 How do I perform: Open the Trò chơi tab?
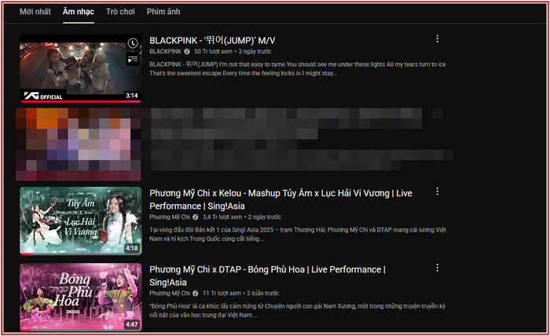pos(120,12)
